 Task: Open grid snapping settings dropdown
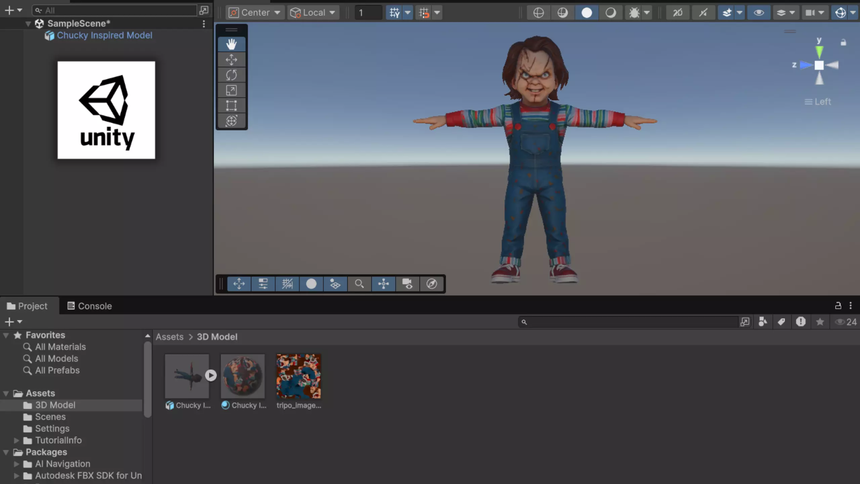[437, 13]
